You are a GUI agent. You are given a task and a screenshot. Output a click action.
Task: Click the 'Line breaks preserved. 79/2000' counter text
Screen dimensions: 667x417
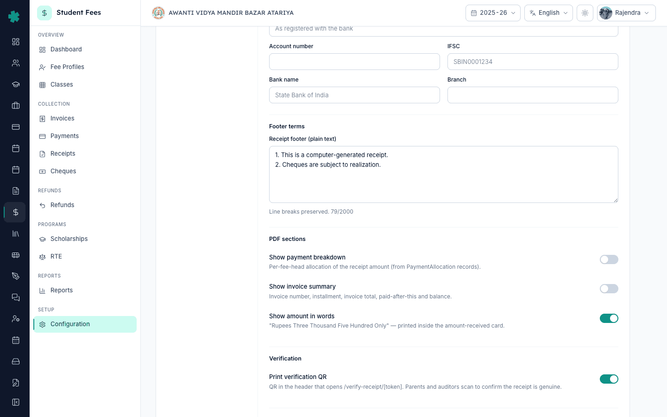[311, 212]
